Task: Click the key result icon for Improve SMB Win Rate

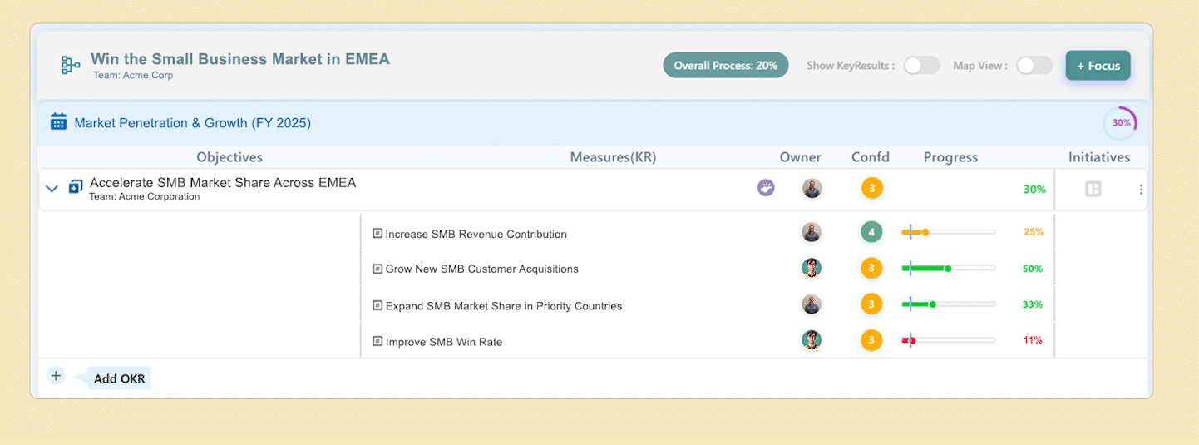Action: point(377,341)
